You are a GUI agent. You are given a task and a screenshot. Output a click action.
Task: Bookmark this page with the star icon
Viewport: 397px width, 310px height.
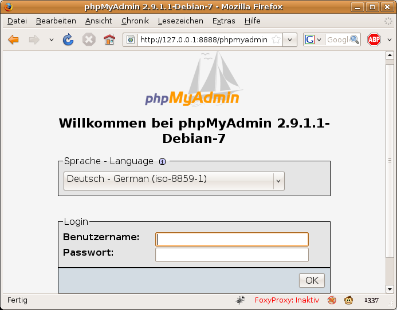(276, 39)
